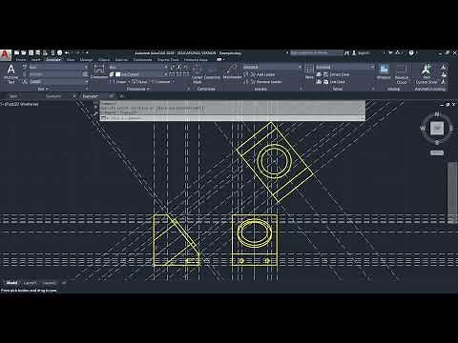Select the Multileader tool
Screen dimensions: 458x343
coord(232,71)
